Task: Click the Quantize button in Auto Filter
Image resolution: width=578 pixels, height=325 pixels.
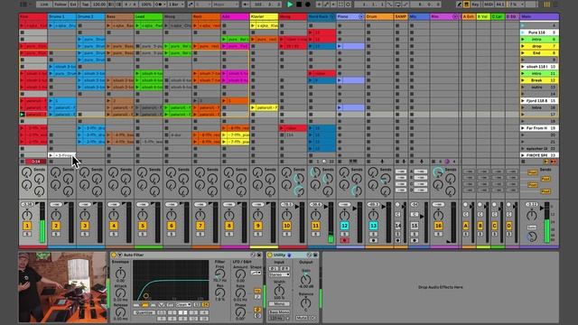Action: [144, 312]
